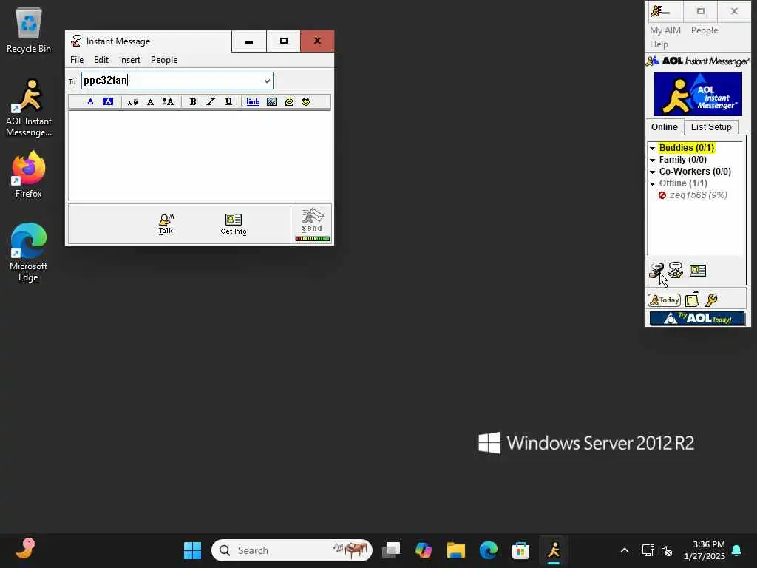Image resolution: width=757 pixels, height=568 pixels.
Task: Open the Help menu in buddy list
Action: 659,44
